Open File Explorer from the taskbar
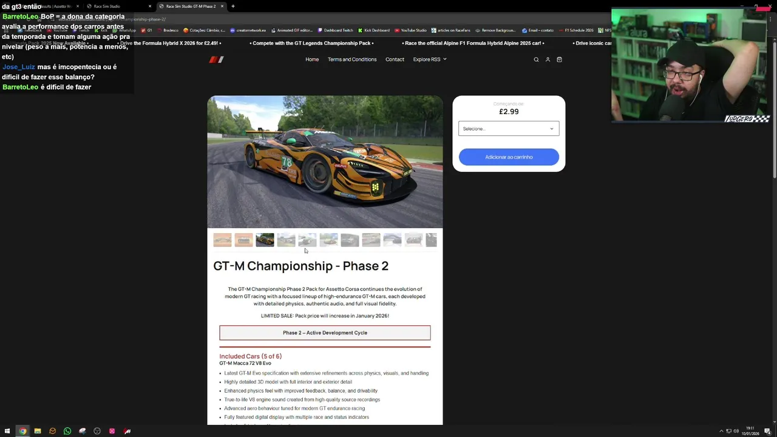Screen dimensions: 777x437 point(38,431)
